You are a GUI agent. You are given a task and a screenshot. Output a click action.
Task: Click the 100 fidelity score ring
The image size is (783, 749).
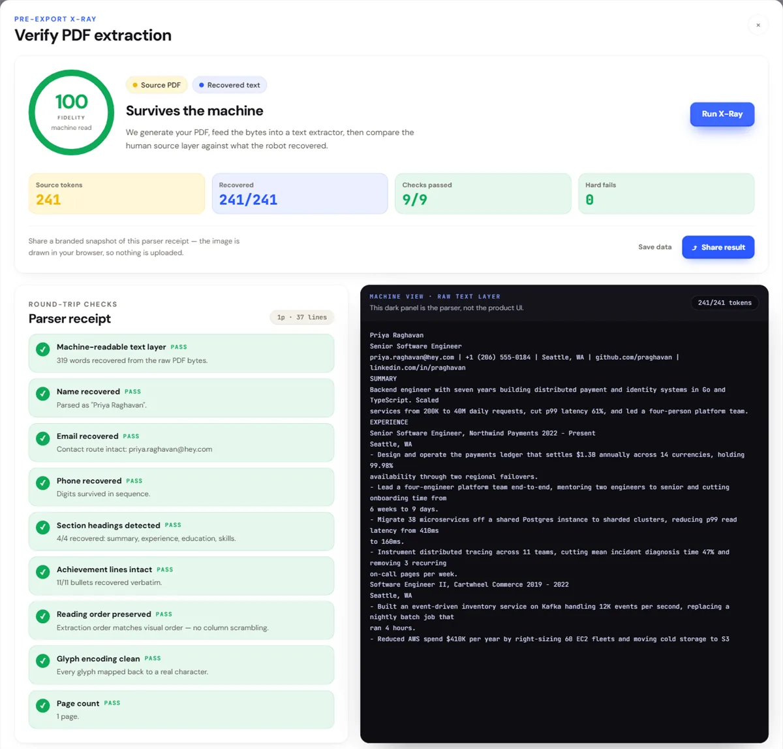(72, 112)
